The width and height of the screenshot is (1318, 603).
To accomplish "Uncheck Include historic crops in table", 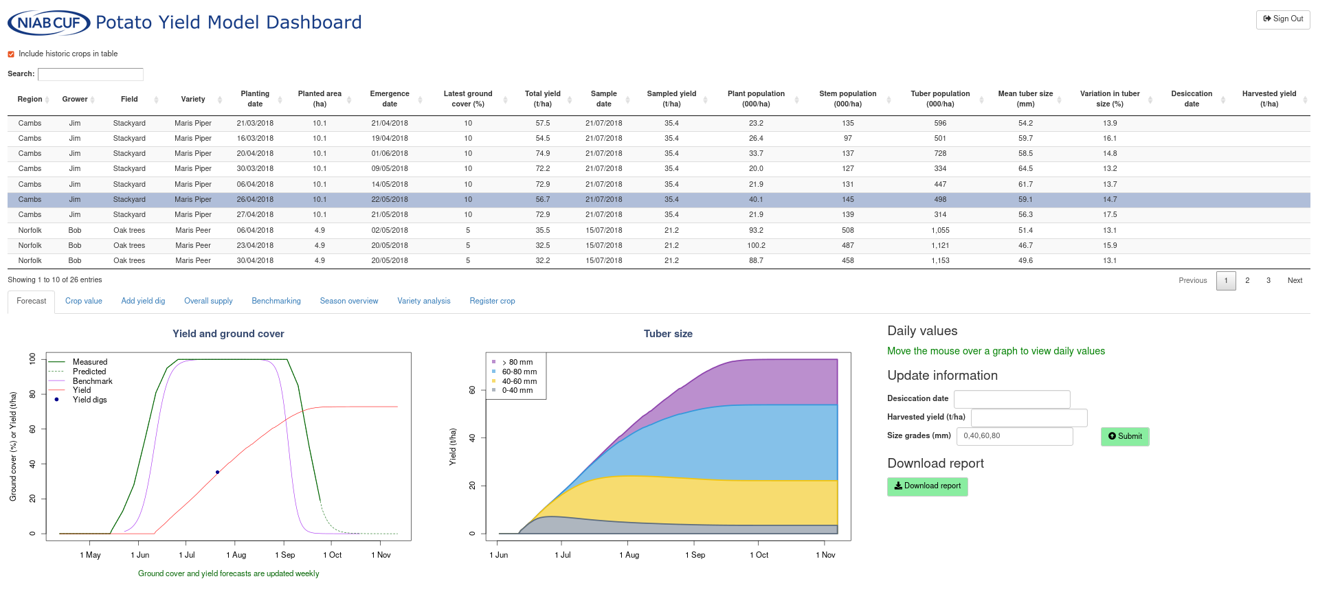I will point(11,54).
